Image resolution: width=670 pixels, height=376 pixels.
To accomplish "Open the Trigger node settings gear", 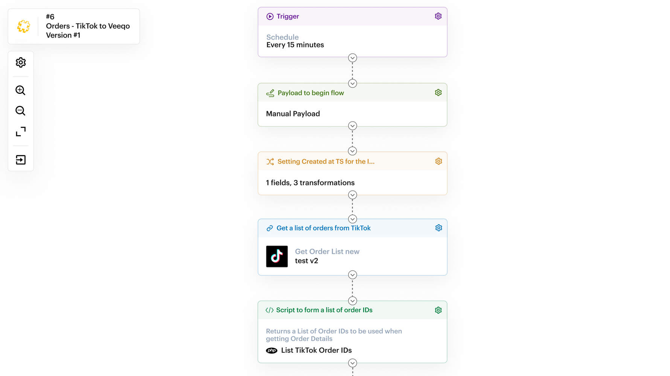I will click(438, 16).
